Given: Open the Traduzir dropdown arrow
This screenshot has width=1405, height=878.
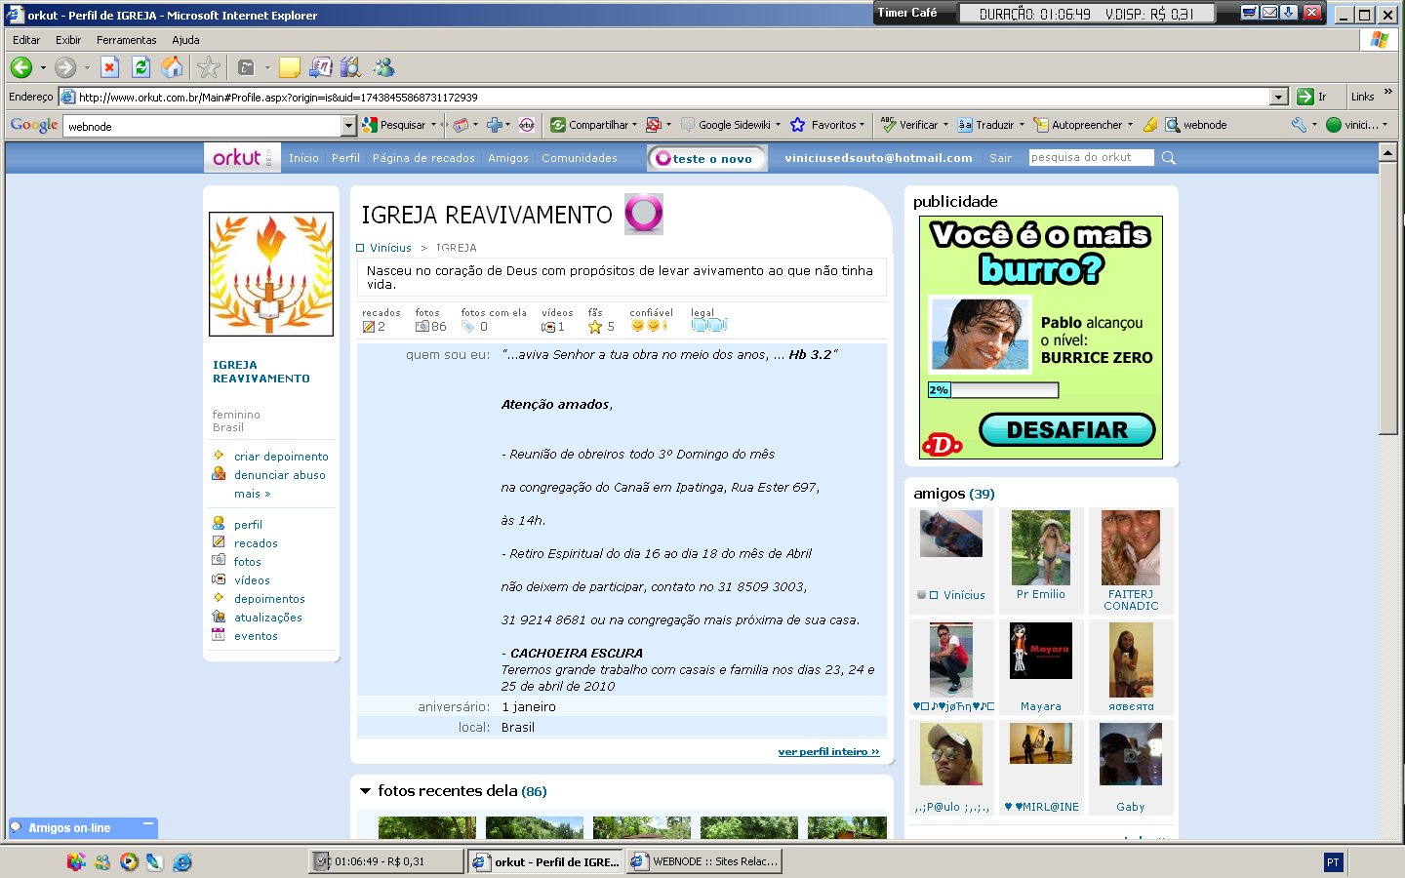Looking at the screenshot, I should (x=1022, y=125).
